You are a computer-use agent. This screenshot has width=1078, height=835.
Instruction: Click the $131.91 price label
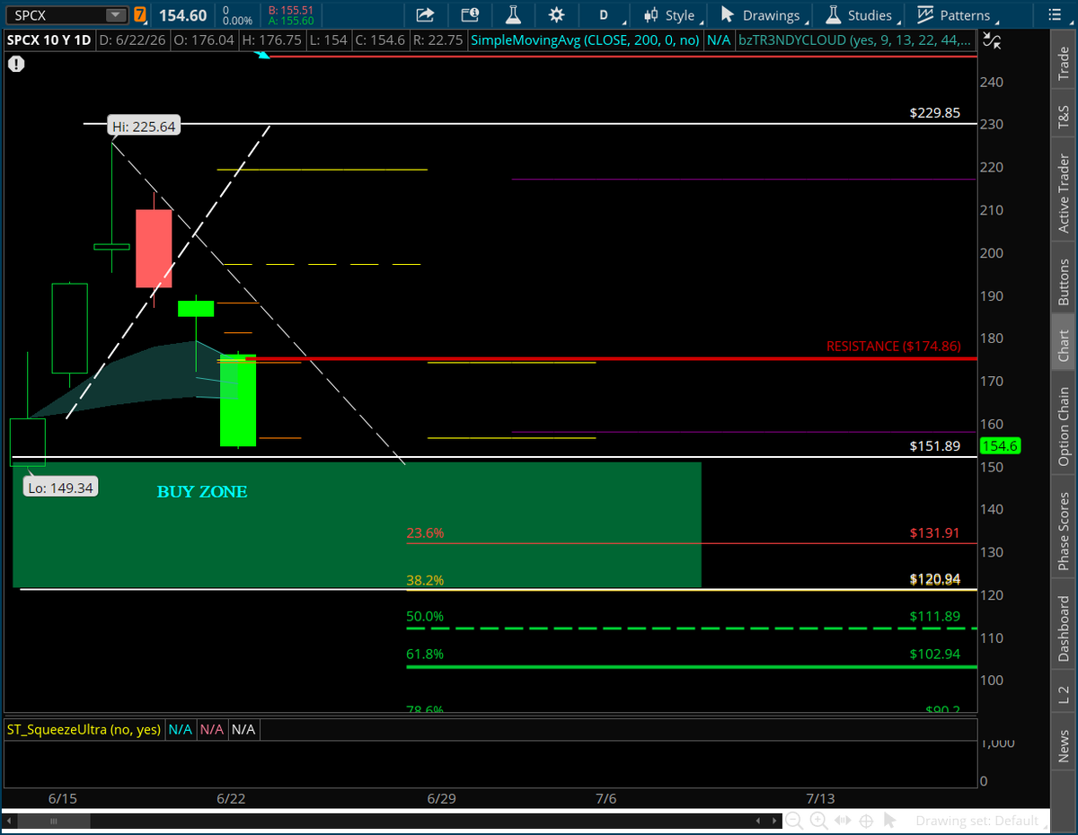coord(935,532)
